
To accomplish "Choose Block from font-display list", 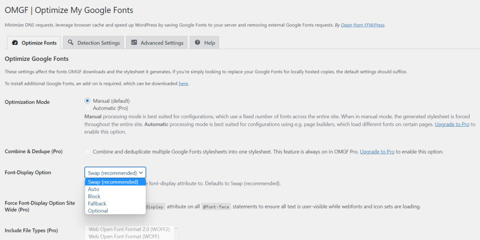I will point(115,196).
